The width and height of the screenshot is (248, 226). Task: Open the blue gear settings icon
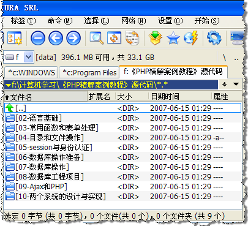coord(214,38)
